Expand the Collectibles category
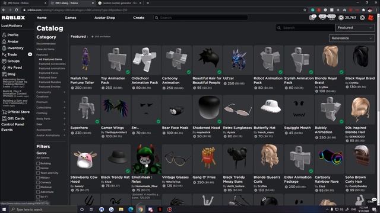Viewport: 380px width, 213px height. pos(65,108)
